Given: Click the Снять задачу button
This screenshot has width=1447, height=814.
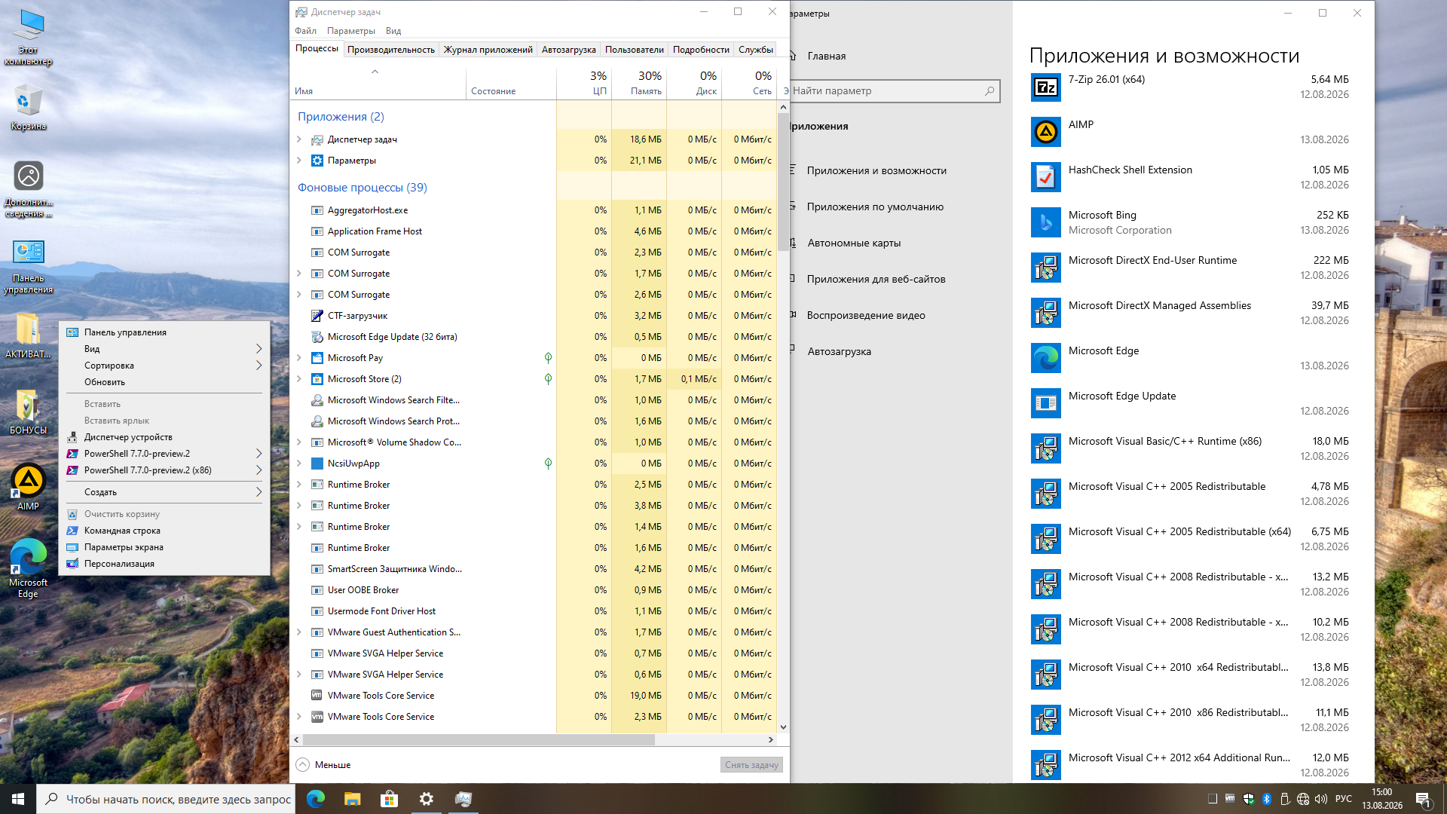Looking at the screenshot, I should (751, 765).
